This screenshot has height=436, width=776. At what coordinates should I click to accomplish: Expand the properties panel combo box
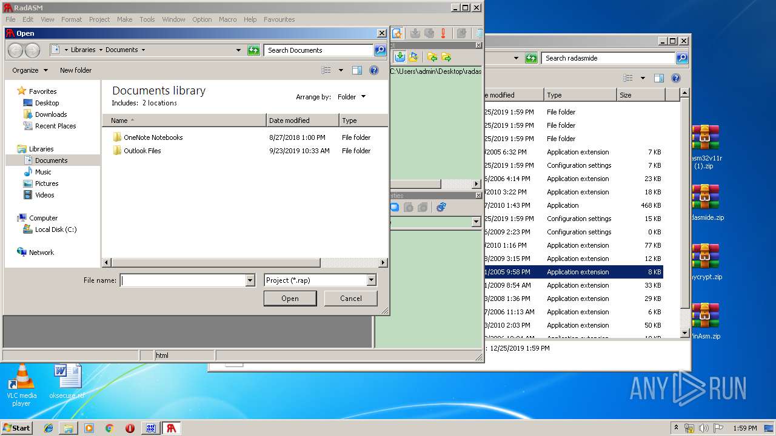pyautogui.click(x=476, y=222)
